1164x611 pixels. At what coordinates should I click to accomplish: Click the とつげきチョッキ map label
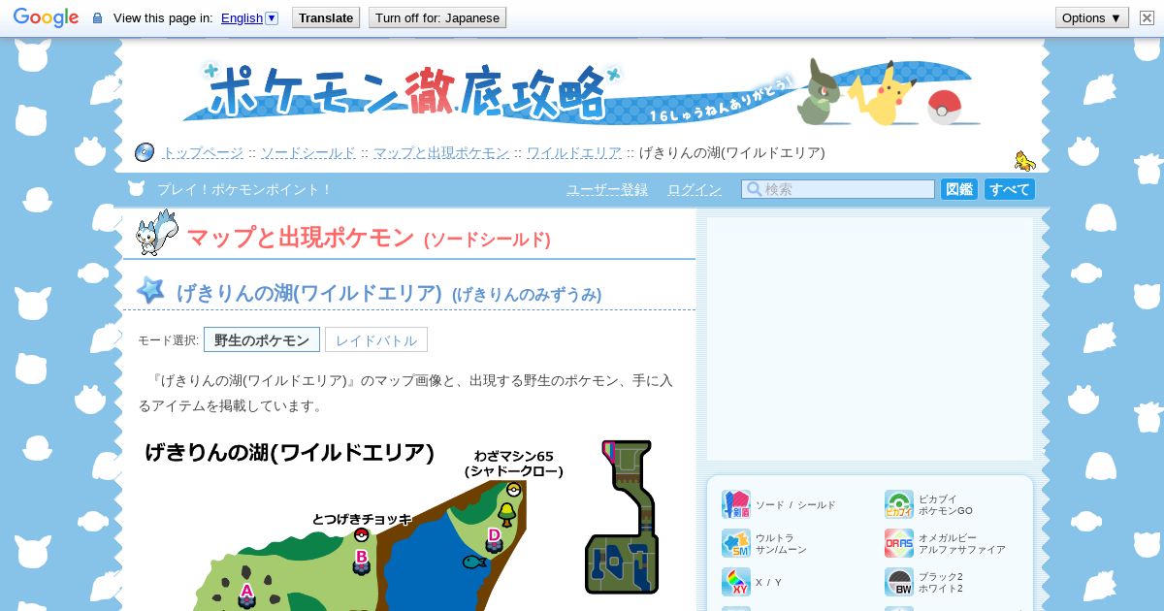coord(362,519)
